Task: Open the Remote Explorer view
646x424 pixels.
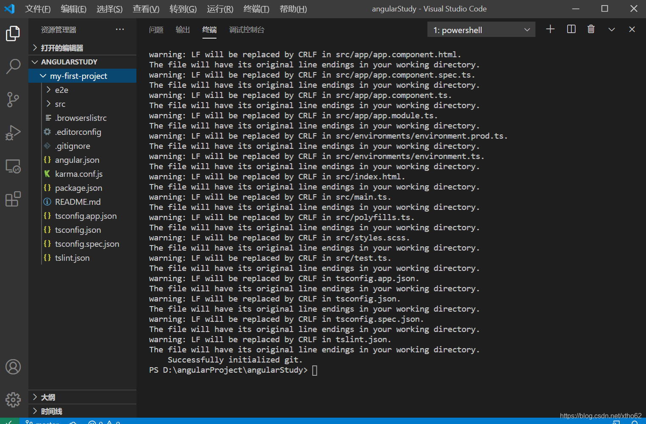Action: pos(13,166)
